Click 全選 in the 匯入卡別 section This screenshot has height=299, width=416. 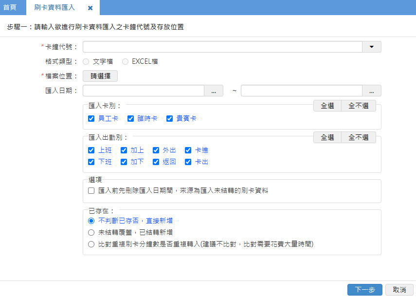tap(327, 106)
